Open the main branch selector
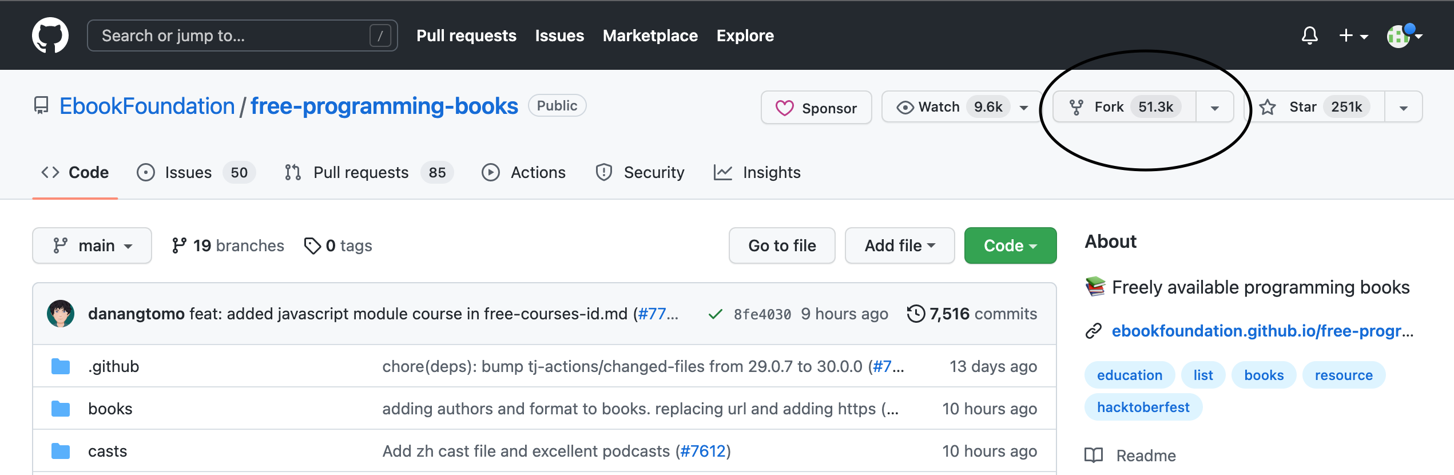 coord(92,246)
